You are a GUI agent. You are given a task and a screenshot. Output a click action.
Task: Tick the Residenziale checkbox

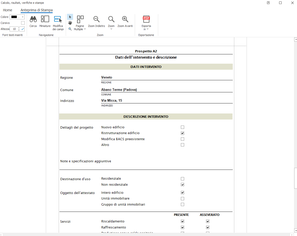coord(182,179)
